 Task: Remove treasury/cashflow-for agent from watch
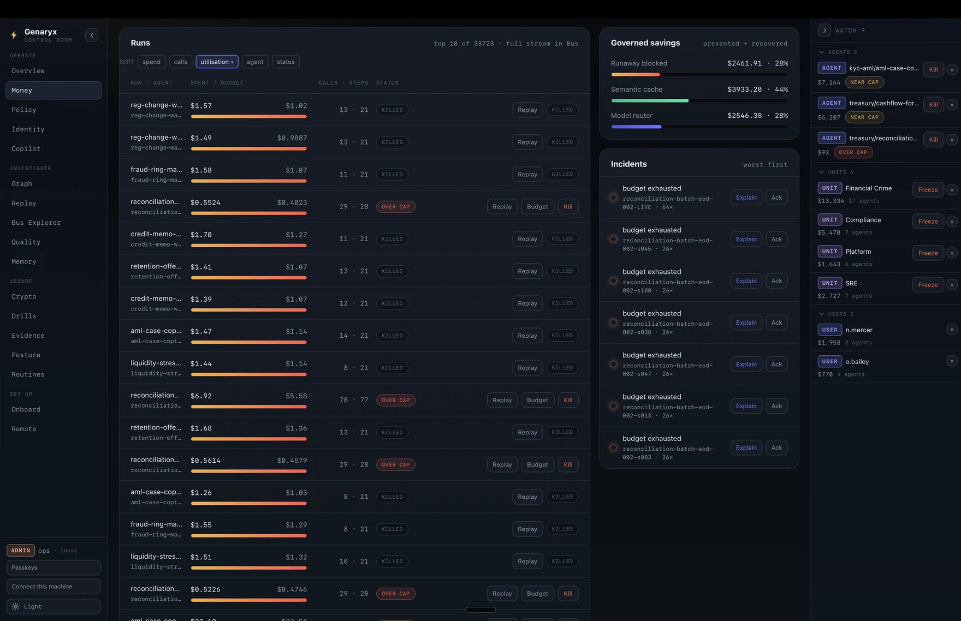coord(952,105)
